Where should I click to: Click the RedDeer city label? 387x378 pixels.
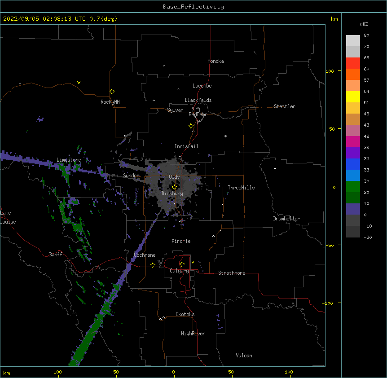pyautogui.click(x=198, y=114)
